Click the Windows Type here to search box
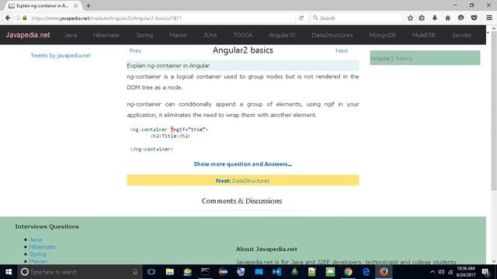497x279 pixels. click(x=78, y=272)
